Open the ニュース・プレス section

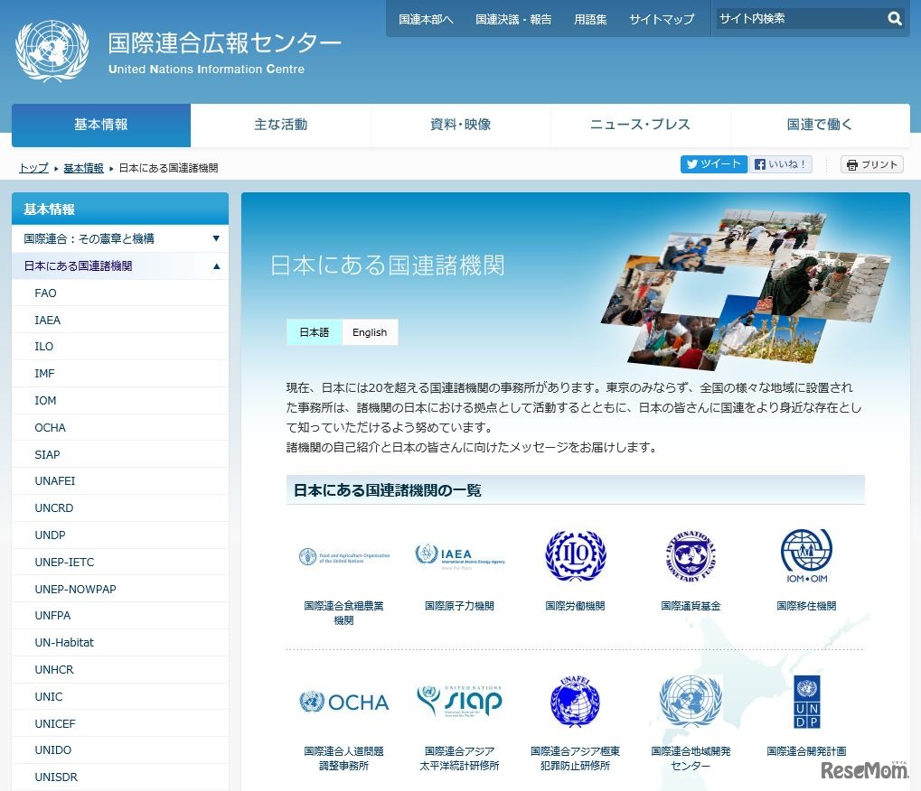640,126
